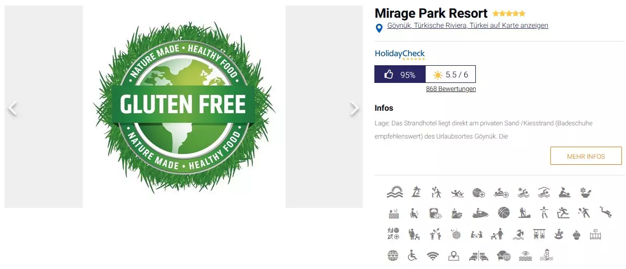Click the wheelchair accessibility icon

pyautogui.click(x=412, y=256)
